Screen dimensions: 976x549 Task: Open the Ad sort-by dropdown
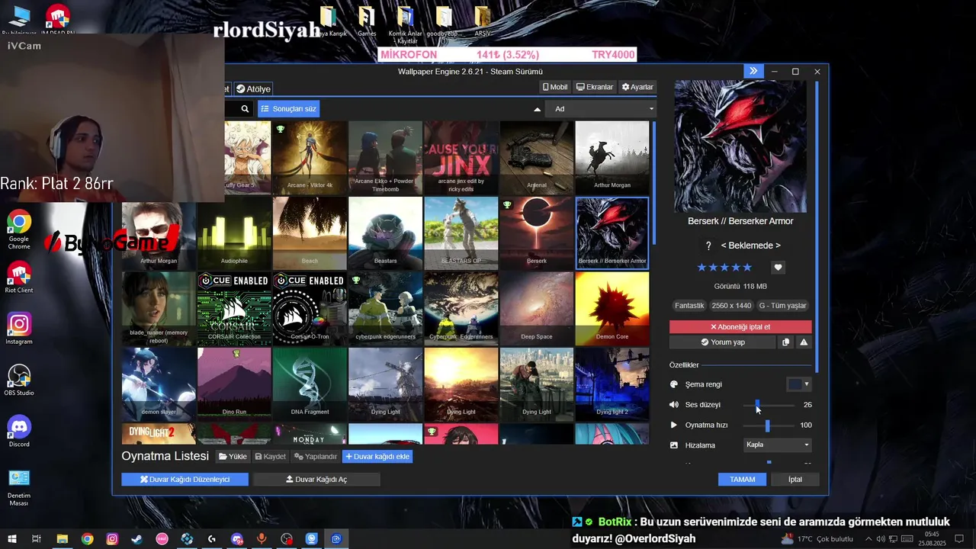tap(602, 109)
